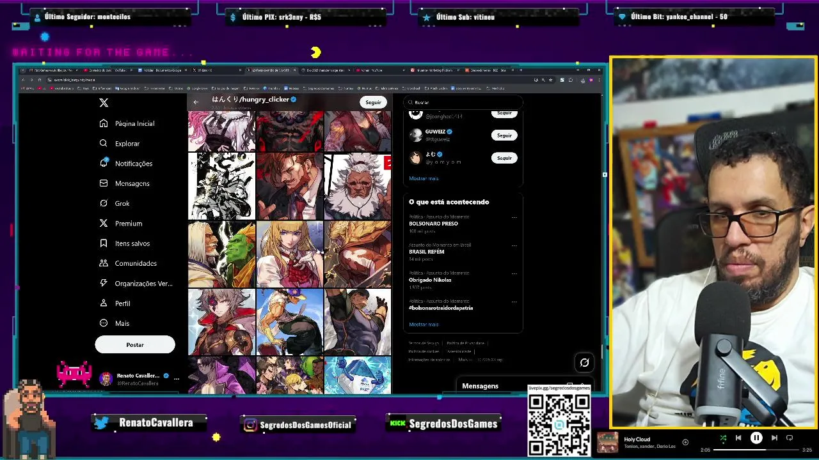819x460 pixels.
Task: Click the X logo in the sidebar
Action: click(x=104, y=103)
